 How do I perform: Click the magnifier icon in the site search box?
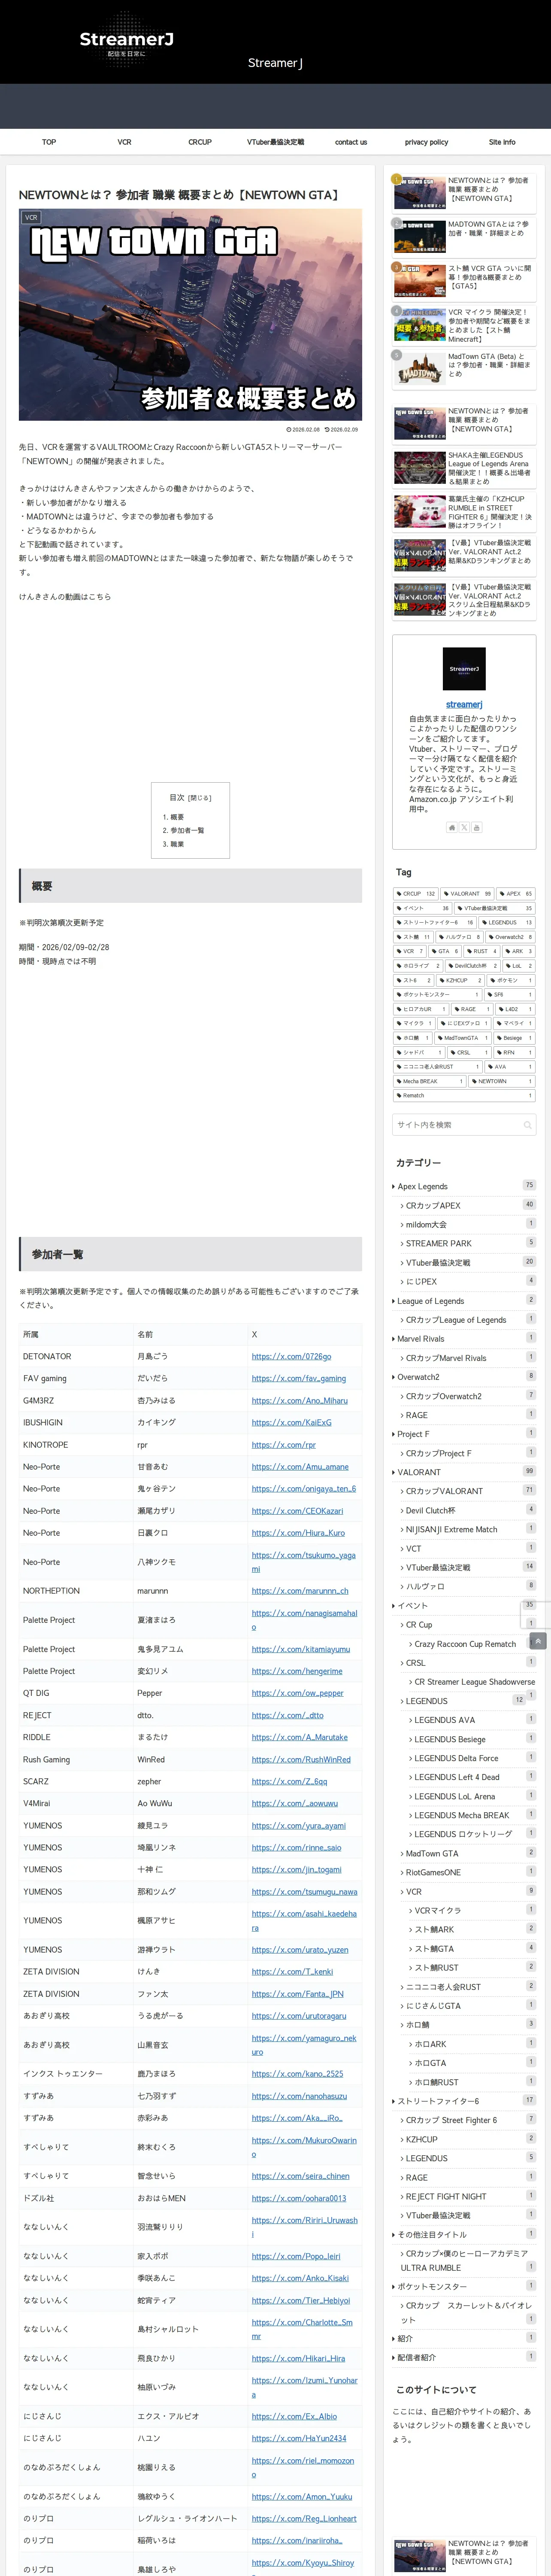click(527, 1125)
